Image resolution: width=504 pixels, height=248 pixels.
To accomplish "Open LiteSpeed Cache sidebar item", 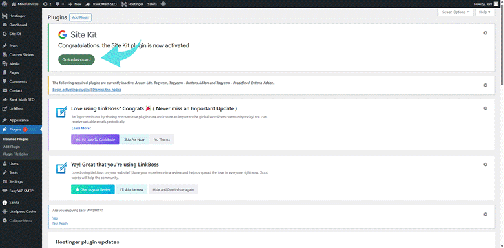I will point(21,211).
